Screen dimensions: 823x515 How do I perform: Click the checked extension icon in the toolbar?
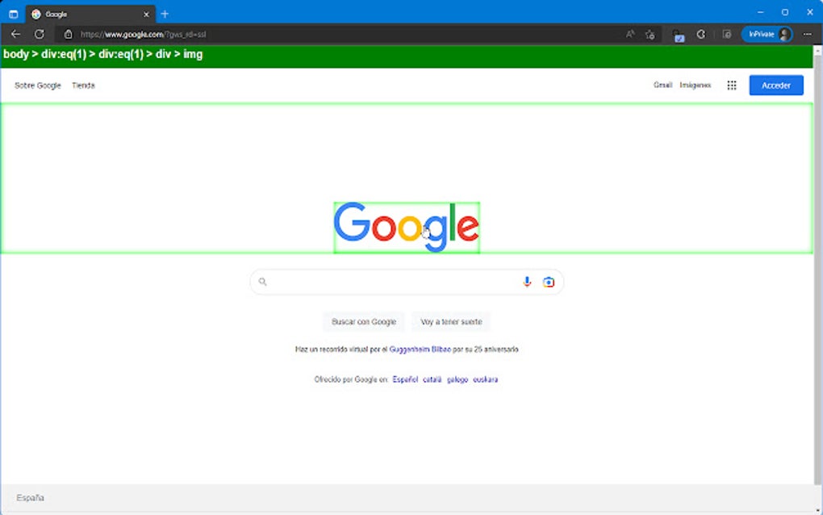point(679,36)
